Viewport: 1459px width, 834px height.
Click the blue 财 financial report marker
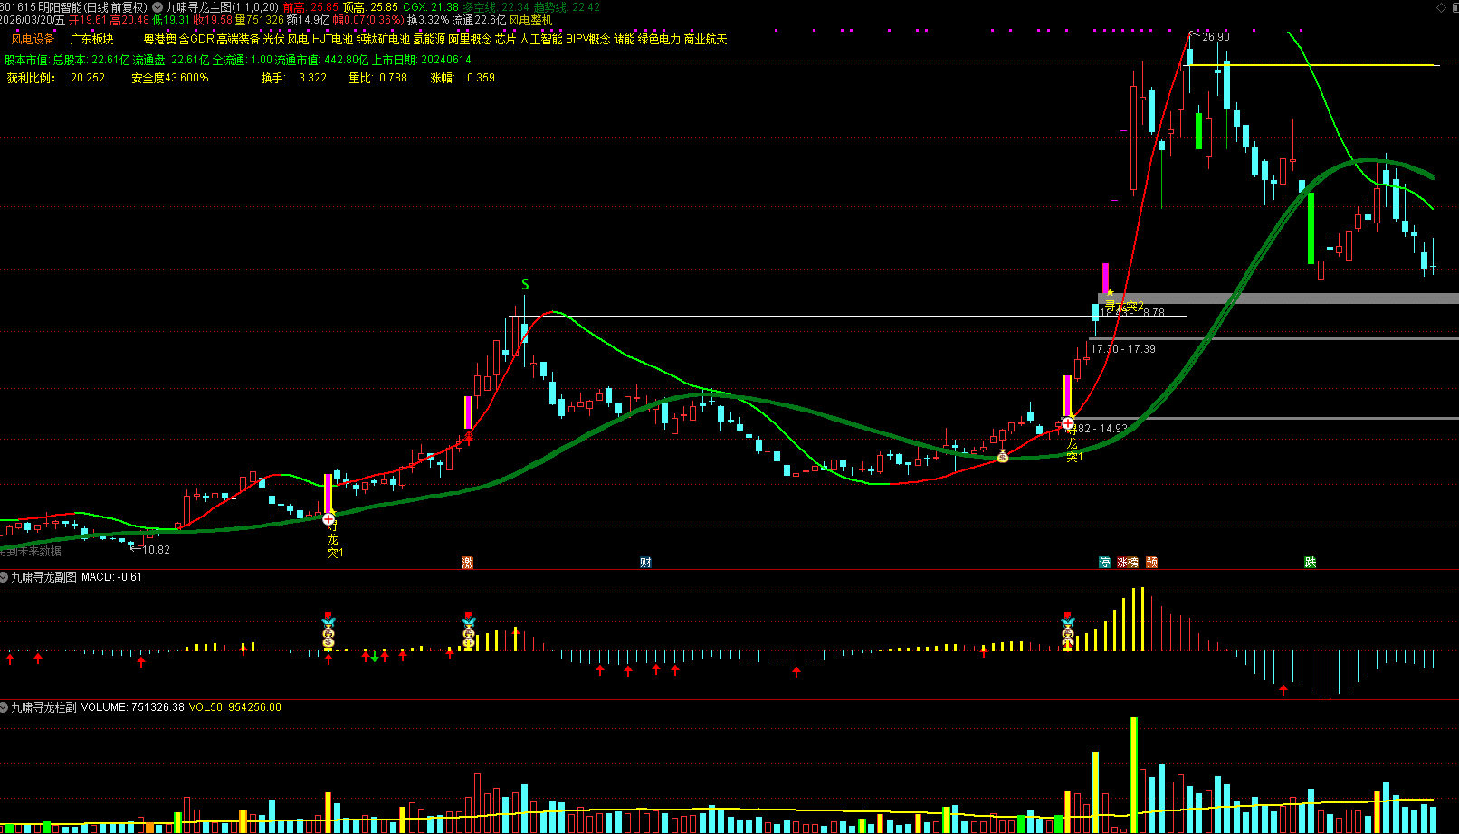[x=645, y=563]
